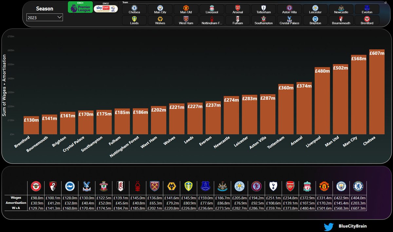393x232 pixels.
Task: Select the Newcastle £274m bar
Action: pyautogui.click(x=231, y=115)
